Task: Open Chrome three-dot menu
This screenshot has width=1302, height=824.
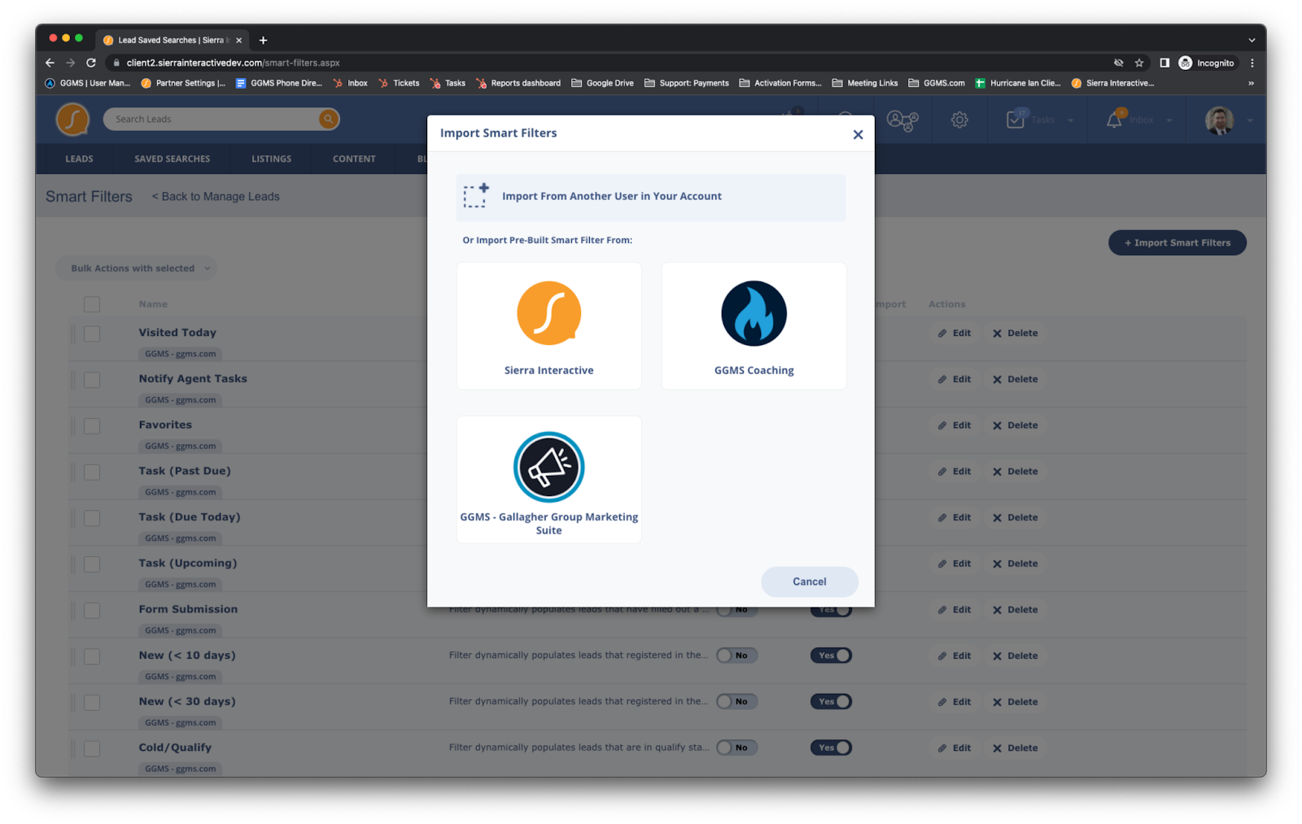Action: [1252, 63]
